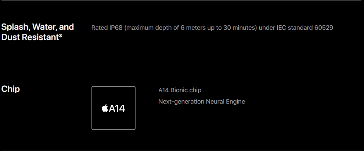Screen dimensions: 364x151
Task: Click the Apple logo inside chip graphic
Action: [105, 108]
